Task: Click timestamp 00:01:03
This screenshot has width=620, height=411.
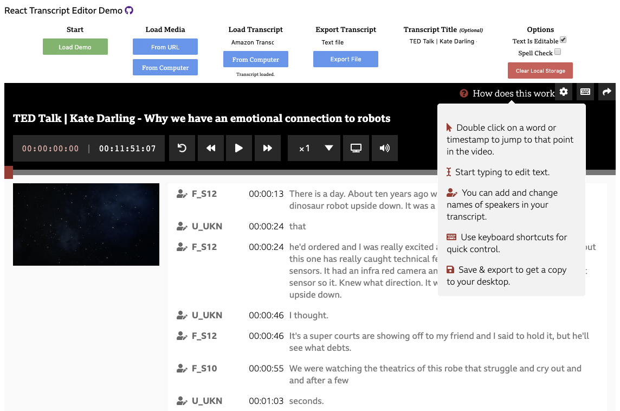Action: point(266,401)
